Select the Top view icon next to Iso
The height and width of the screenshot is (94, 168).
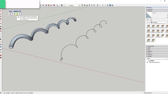(x=85, y=5)
